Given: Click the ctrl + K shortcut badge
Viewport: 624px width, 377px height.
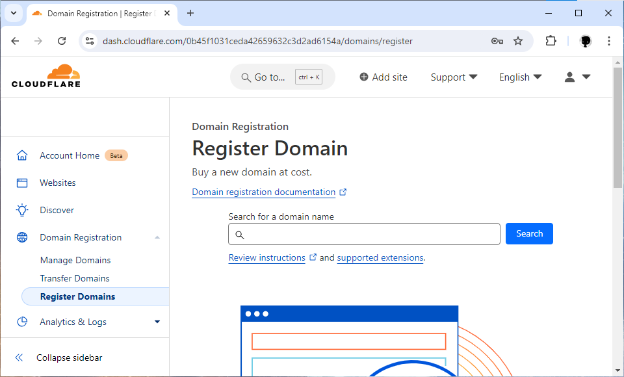Looking at the screenshot, I should 309,77.
